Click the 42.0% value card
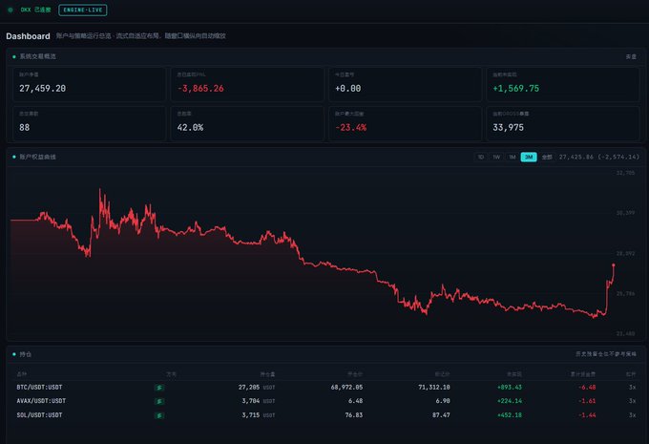The width and height of the screenshot is (649, 444). pos(247,123)
